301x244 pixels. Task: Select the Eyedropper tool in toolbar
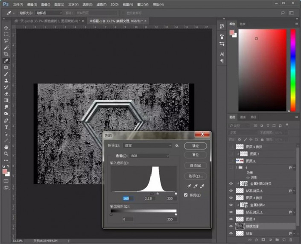[x=6, y=60]
